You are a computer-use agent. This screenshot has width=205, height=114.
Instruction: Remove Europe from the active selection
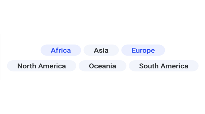point(143,50)
